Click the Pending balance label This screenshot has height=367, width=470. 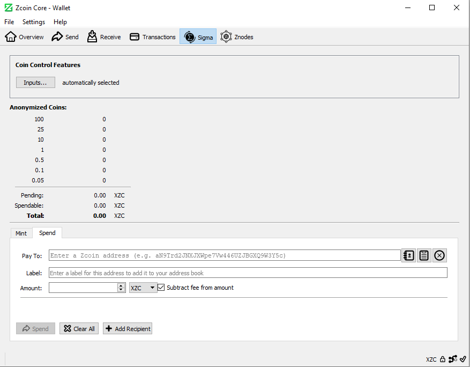pyautogui.click(x=32, y=195)
